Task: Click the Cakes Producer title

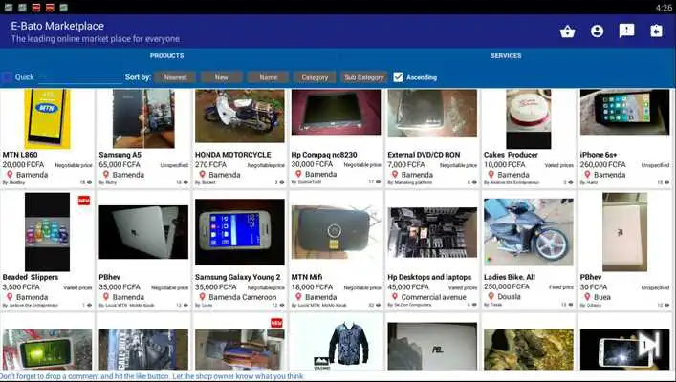Action: 511,155
